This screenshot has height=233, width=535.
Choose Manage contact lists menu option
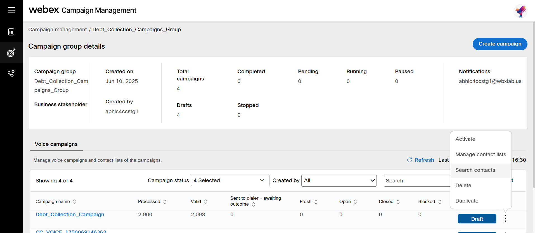click(x=480, y=154)
